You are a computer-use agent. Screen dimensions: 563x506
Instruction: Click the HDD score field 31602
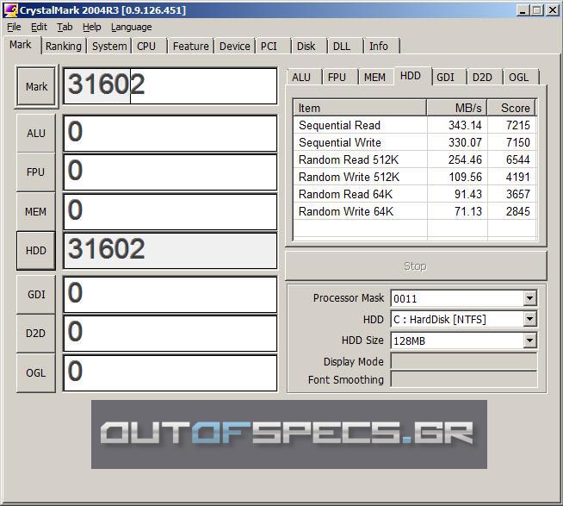tap(170, 250)
